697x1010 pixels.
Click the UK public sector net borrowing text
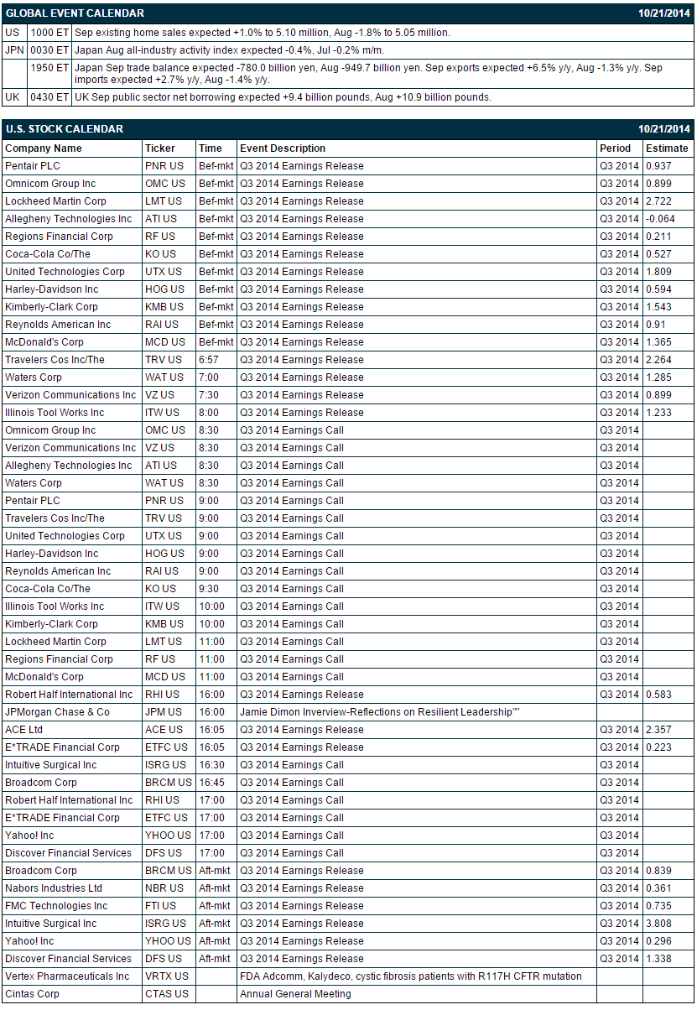pyautogui.click(x=283, y=97)
